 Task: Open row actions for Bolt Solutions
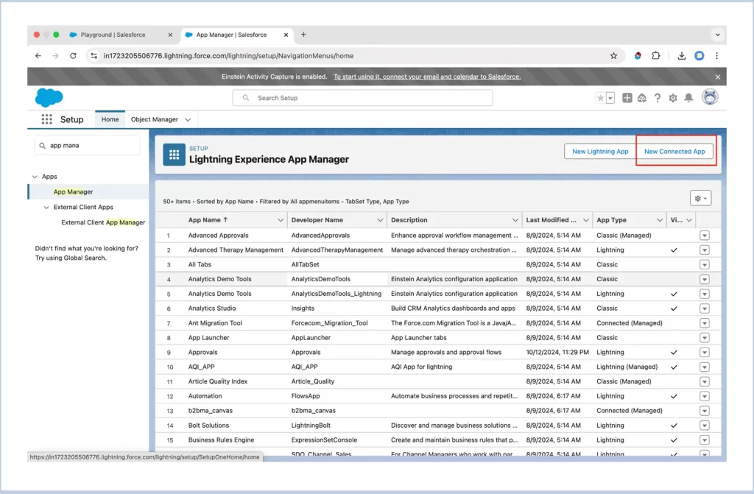coord(705,426)
